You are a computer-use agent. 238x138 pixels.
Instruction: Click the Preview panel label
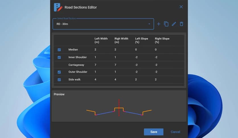point(59,94)
